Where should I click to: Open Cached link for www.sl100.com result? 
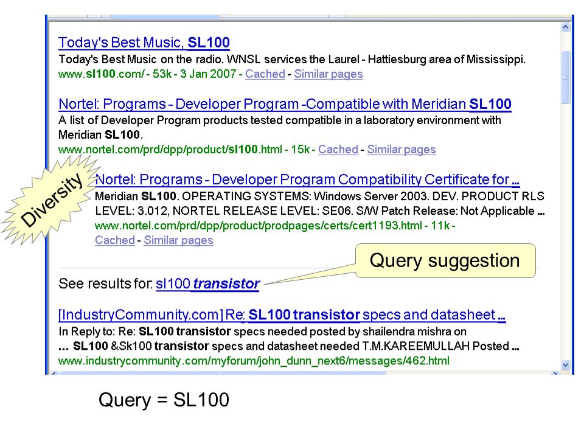tap(265, 74)
